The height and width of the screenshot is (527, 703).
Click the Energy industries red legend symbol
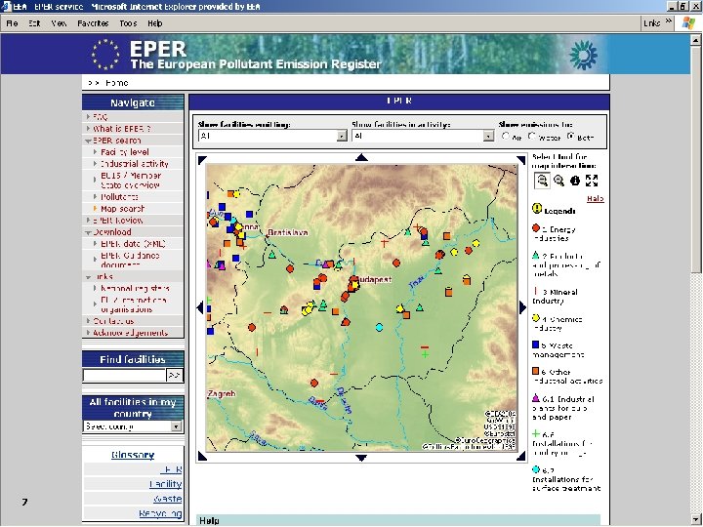tap(535, 228)
